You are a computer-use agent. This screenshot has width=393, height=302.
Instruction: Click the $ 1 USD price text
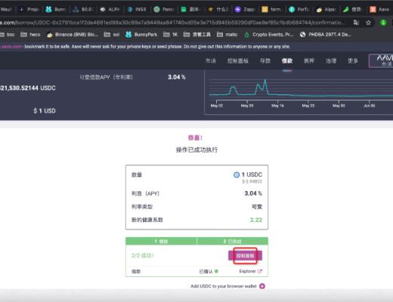tap(45, 111)
